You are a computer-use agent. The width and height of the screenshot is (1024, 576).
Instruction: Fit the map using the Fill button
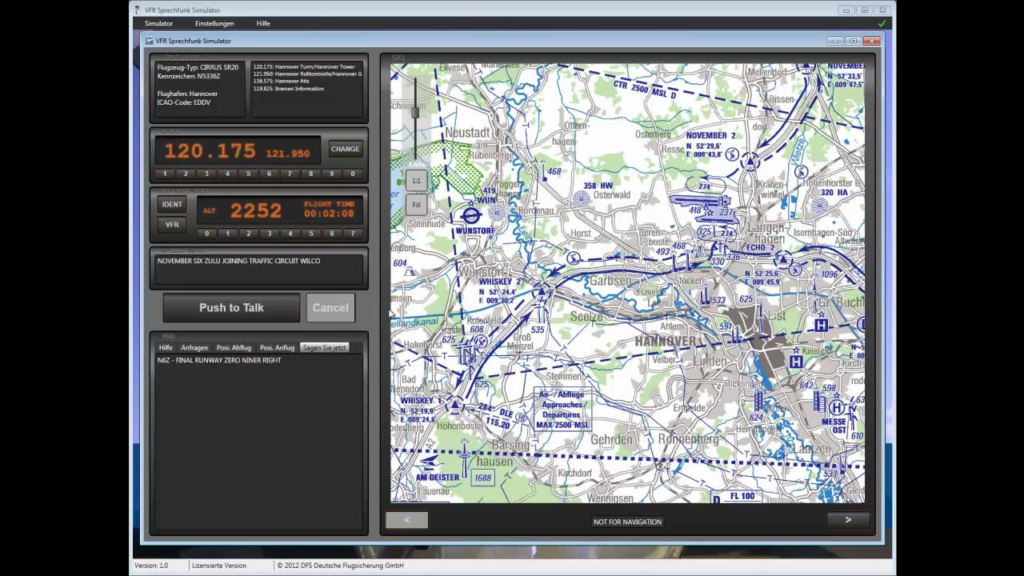pyautogui.click(x=416, y=205)
